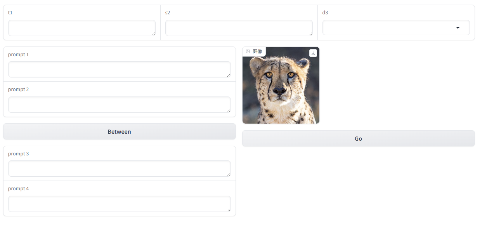Click the 'prompt 1' label text

pyautogui.click(x=19, y=54)
